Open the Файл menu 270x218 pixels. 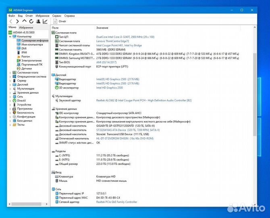[12, 16]
